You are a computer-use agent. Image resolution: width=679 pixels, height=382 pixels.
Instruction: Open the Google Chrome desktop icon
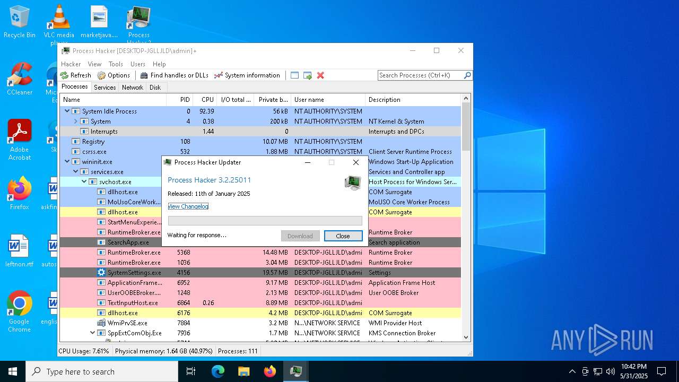point(20,311)
